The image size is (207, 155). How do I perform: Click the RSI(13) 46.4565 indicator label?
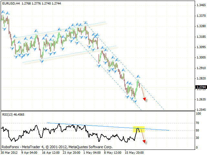[x=14, y=114]
